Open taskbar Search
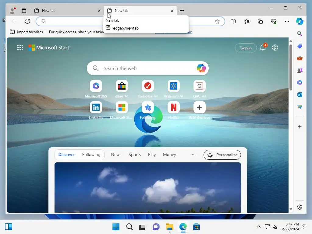This screenshot has height=234, width=312. pyautogui.click(x=129, y=227)
